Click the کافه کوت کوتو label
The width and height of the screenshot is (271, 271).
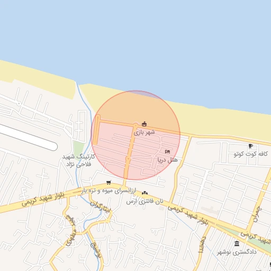click(251, 154)
